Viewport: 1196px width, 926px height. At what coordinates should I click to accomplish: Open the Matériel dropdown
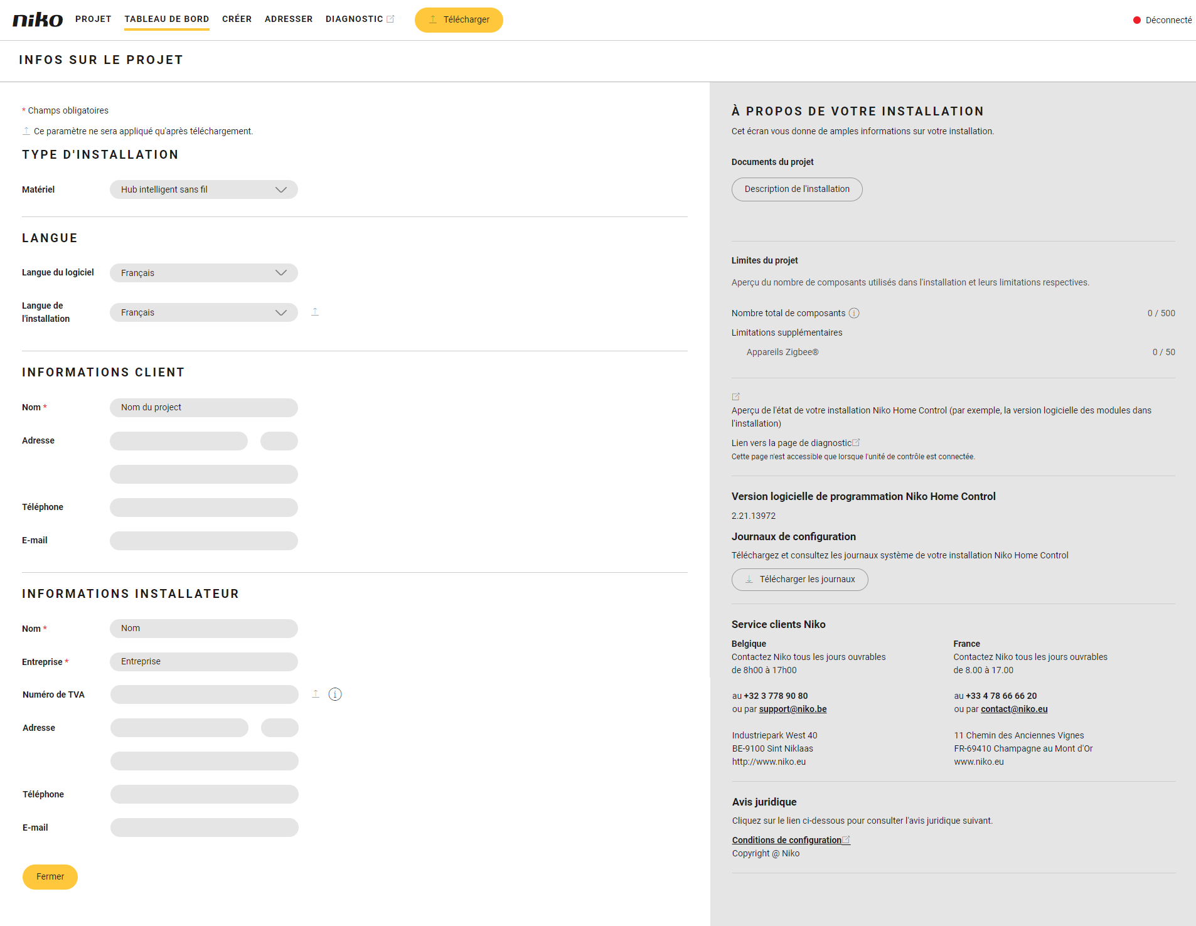tap(204, 189)
